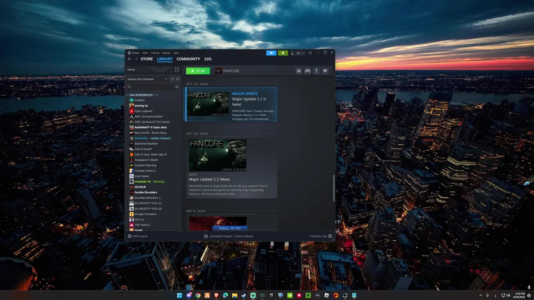Open controller settings icon for PANICORE
The height and width of the screenshot is (300, 534).
coord(307,71)
